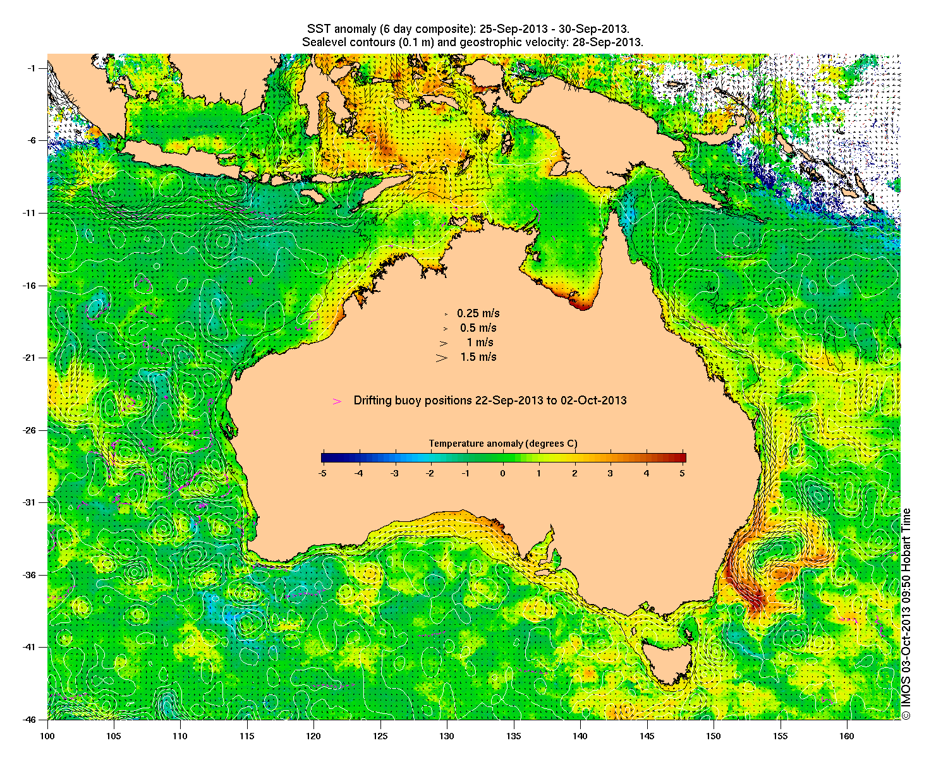
Task: Click the colorbar tick label 3
Action: coord(611,473)
